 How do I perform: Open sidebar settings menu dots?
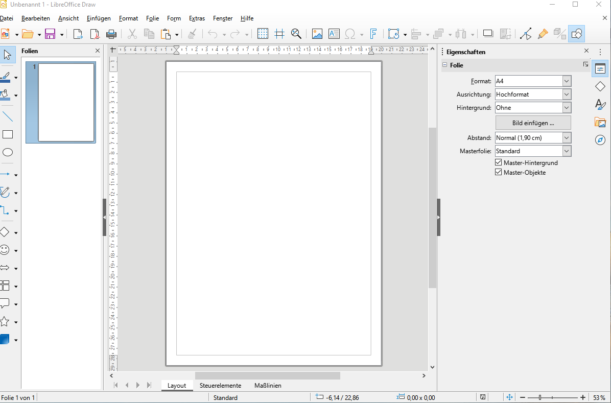(x=600, y=52)
